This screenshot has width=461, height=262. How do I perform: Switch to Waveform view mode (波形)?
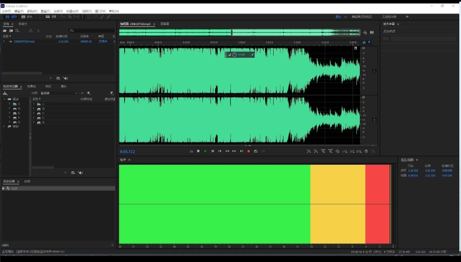[11, 17]
